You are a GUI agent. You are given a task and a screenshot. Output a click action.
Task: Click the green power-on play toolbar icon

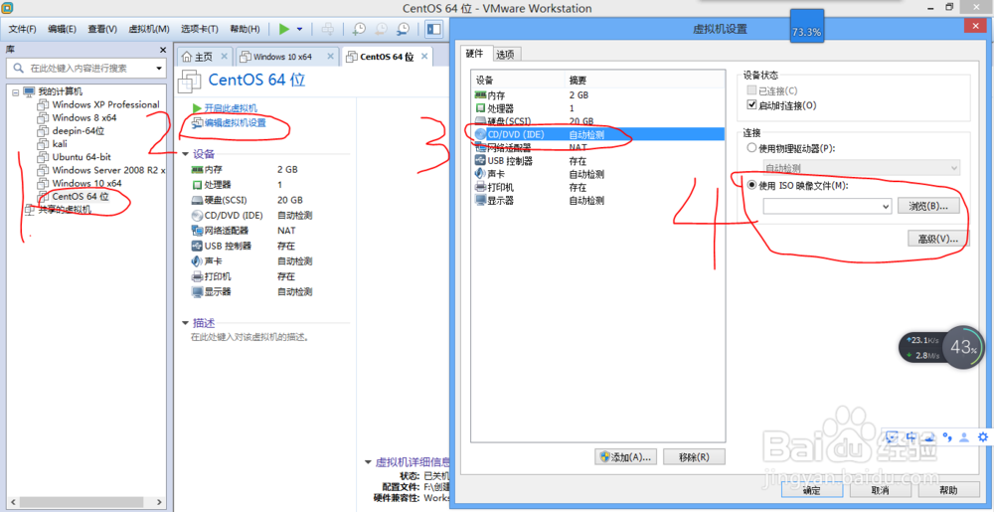pyautogui.click(x=284, y=29)
